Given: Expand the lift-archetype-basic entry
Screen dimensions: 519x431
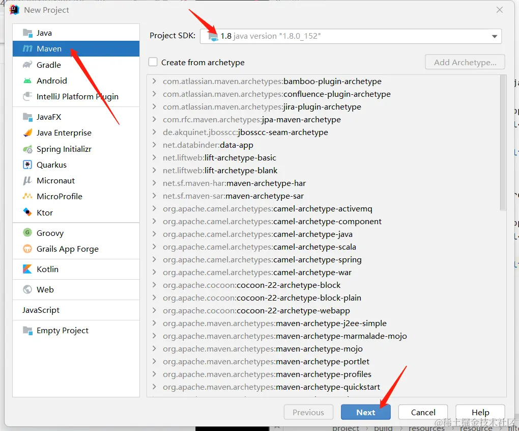Looking at the screenshot, I should 154,157.
